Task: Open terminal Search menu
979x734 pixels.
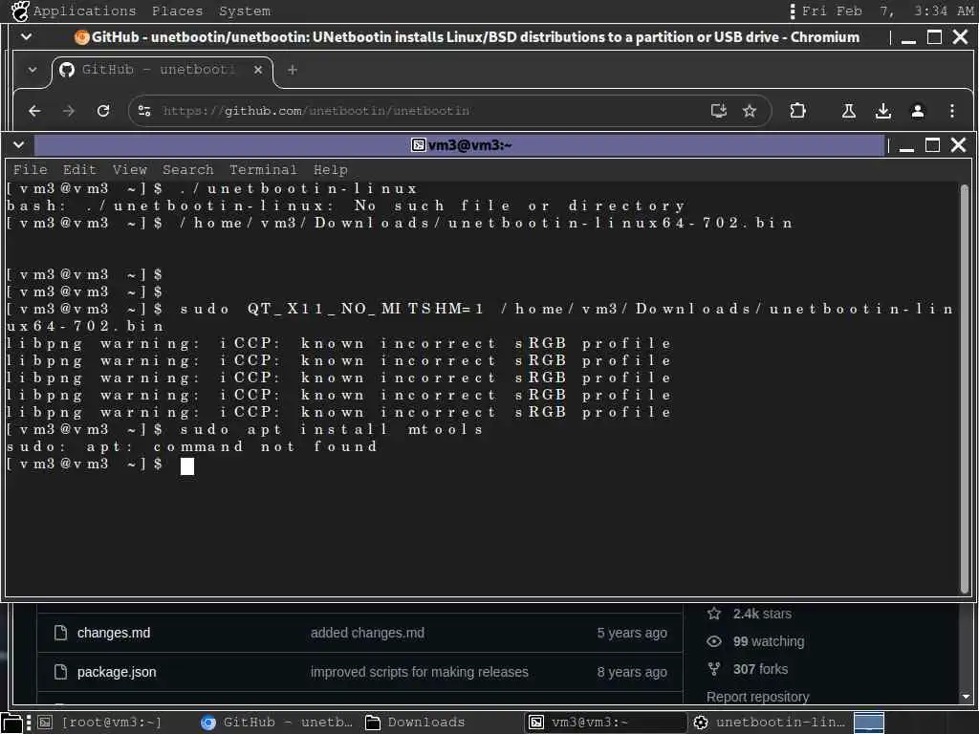Action: [188, 170]
